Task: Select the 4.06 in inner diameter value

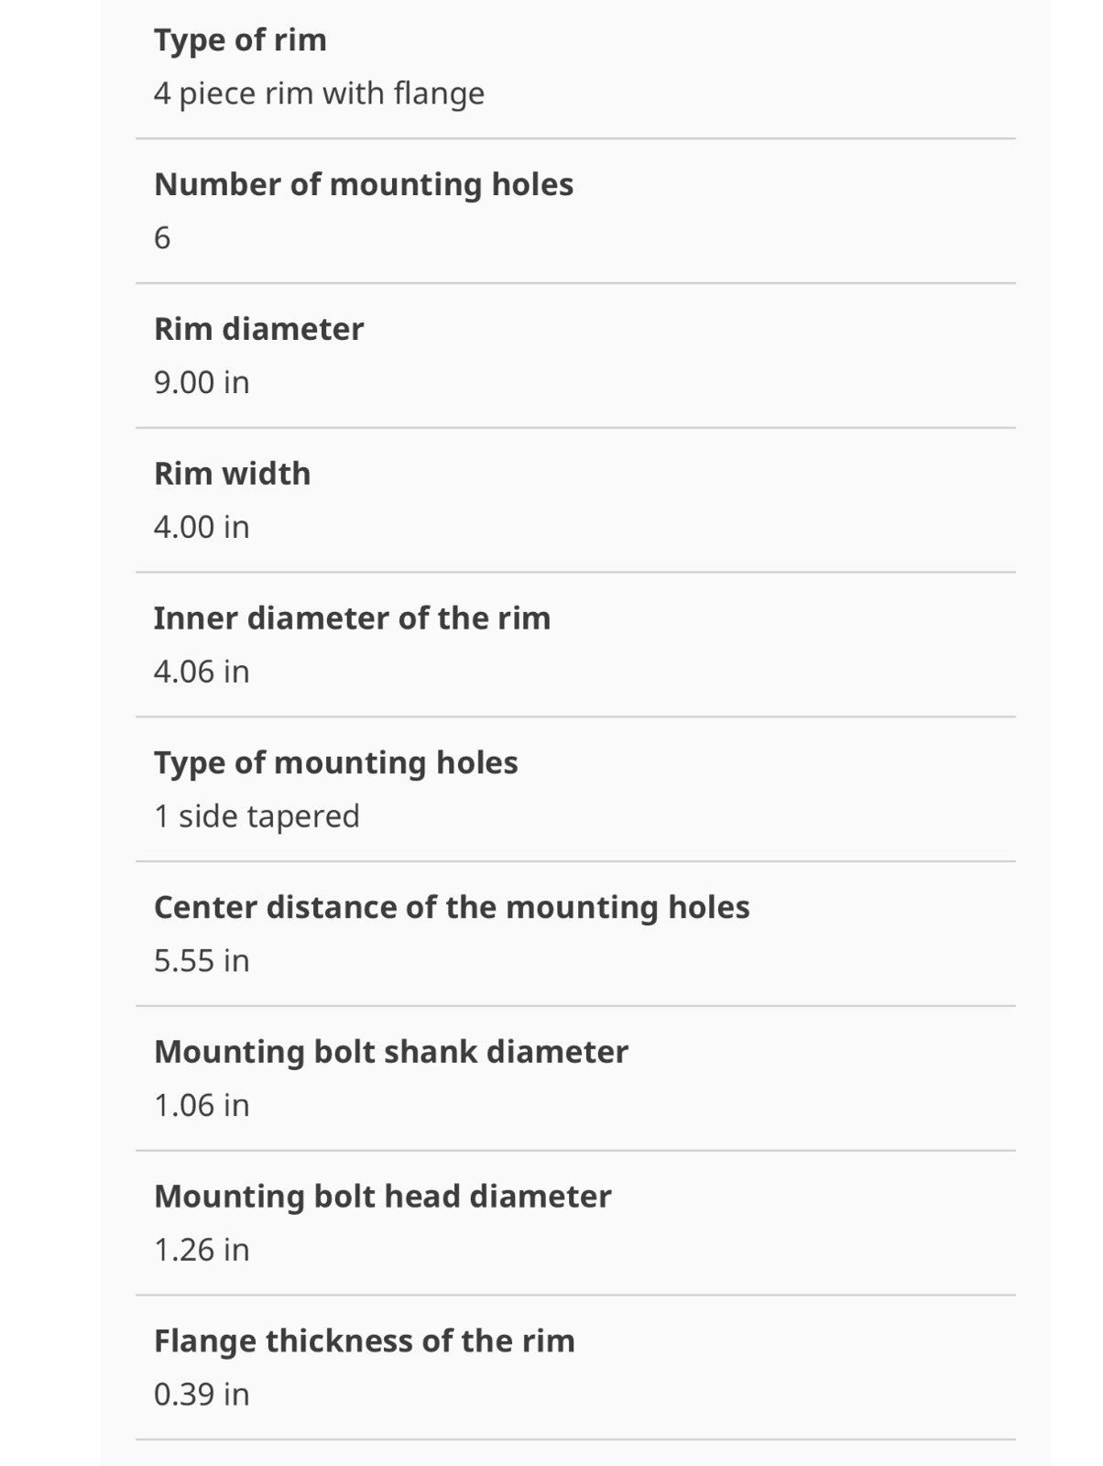Action: [x=202, y=672]
